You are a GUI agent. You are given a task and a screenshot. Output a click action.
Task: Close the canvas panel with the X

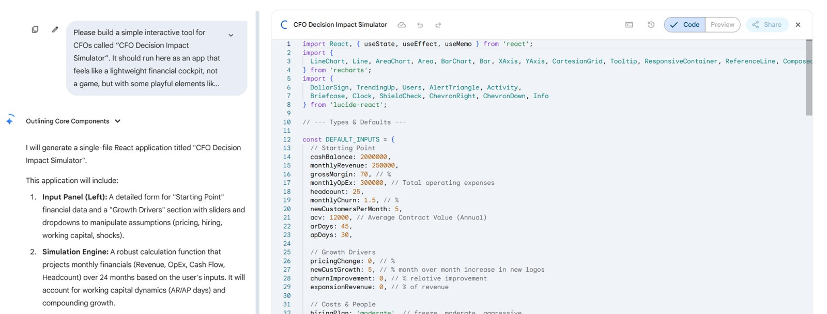798,25
